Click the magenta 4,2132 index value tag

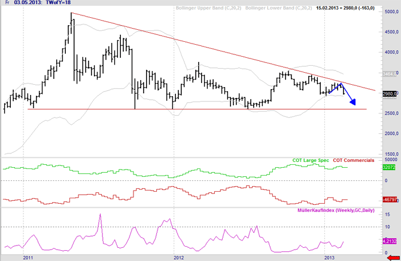tap(390, 241)
